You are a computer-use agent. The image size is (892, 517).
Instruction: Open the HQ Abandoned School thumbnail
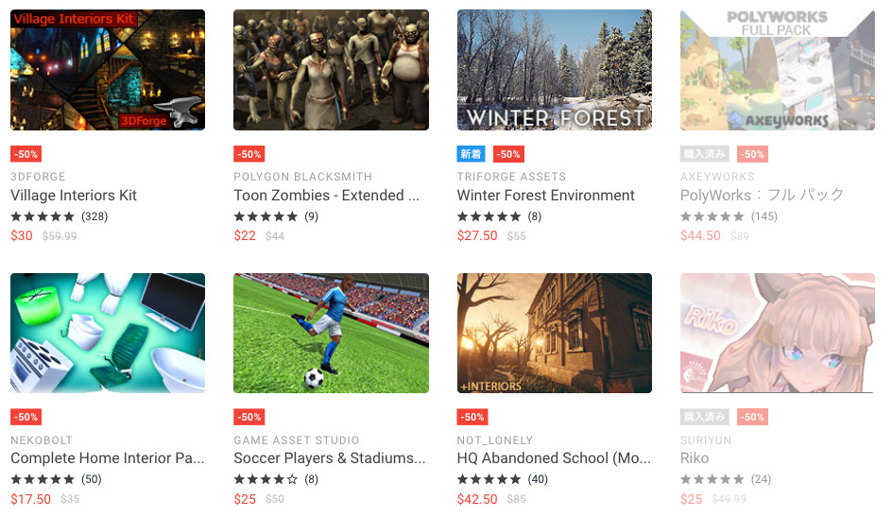tap(555, 334)
